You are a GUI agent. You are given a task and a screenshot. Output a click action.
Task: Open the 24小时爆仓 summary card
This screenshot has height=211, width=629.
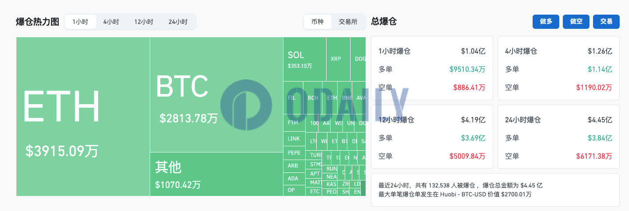point(559,137)
